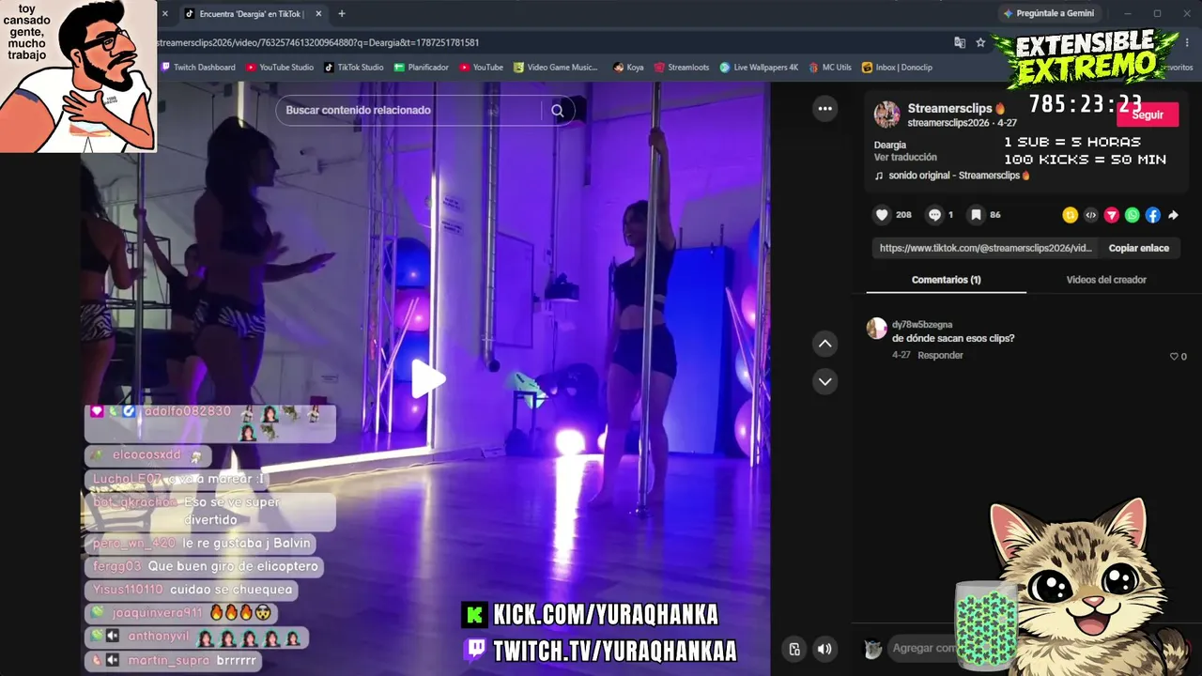Open the Streamersclips profile avatar
The height and width of the screenshot is (676, 1202).
(886, 115)
